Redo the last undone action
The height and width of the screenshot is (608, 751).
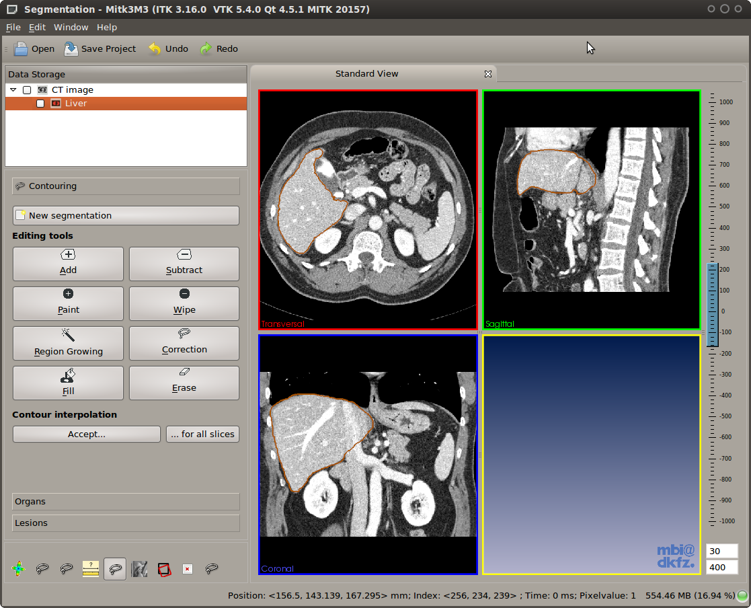click(x=219, y=49)
